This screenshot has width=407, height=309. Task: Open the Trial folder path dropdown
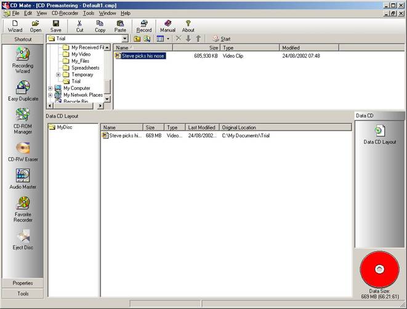click(125, 39)
